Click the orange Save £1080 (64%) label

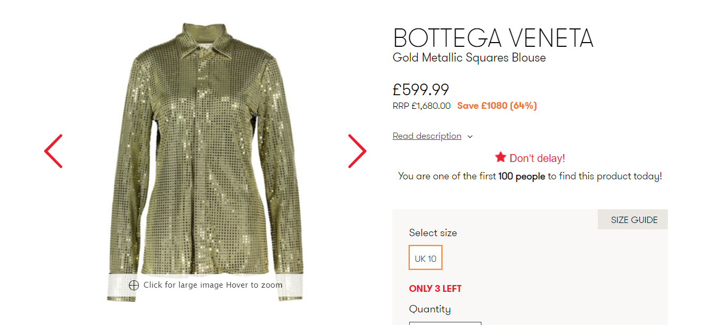click(x=497, y=106)
